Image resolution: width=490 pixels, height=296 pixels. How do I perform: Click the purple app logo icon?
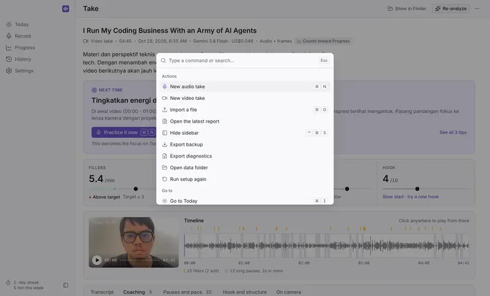(66, 9)
